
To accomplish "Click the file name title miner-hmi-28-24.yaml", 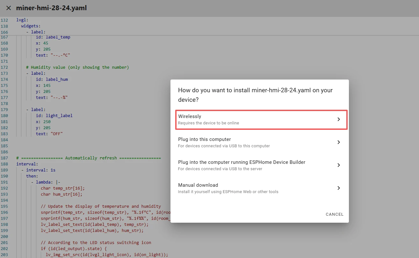I will click(51, 8).
